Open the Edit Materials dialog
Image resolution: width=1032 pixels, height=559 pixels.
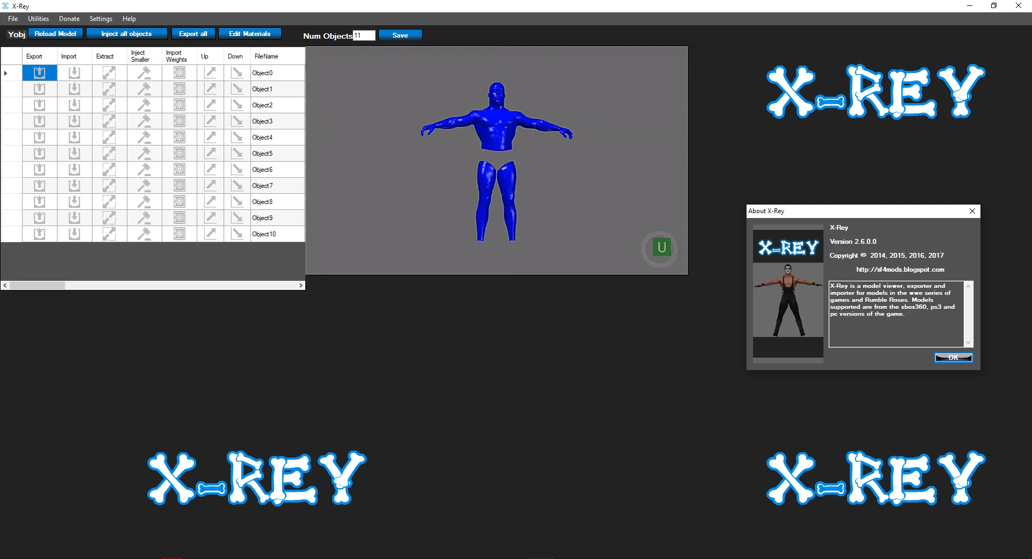click(249, 33)
